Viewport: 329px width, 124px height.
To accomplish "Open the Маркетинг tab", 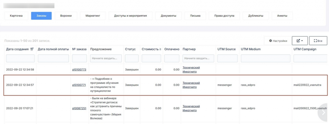I will click(93, 16).
